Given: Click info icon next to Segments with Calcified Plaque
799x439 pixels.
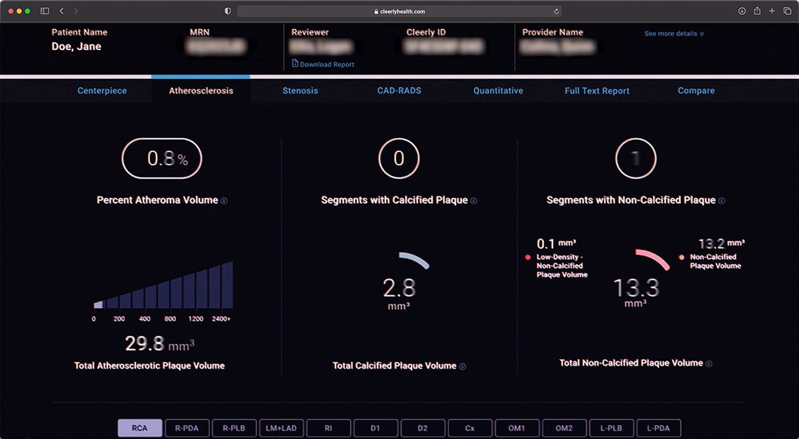Looking at the screenshot, I should [473, 201].
